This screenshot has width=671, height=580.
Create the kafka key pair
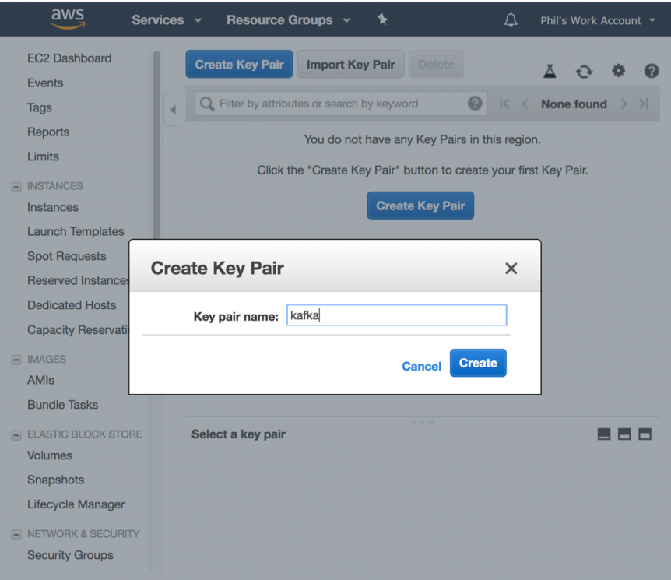point(478,363)
